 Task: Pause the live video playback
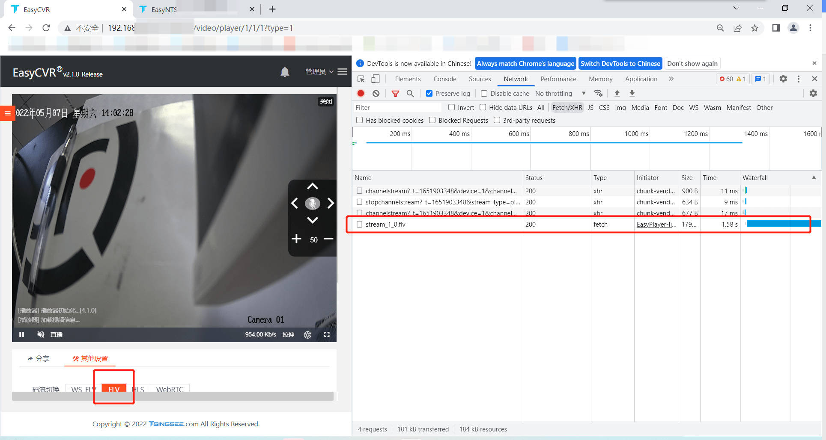point(21,334)
